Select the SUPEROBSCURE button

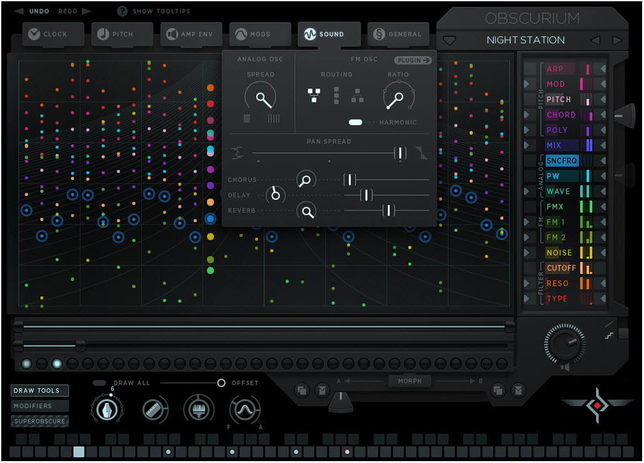pyautogui.click(x=39, y=421)
